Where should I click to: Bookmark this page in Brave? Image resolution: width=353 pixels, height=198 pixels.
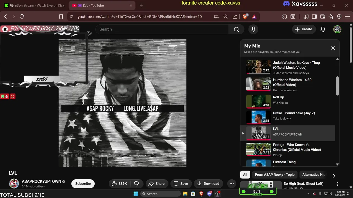coord(61,16)
